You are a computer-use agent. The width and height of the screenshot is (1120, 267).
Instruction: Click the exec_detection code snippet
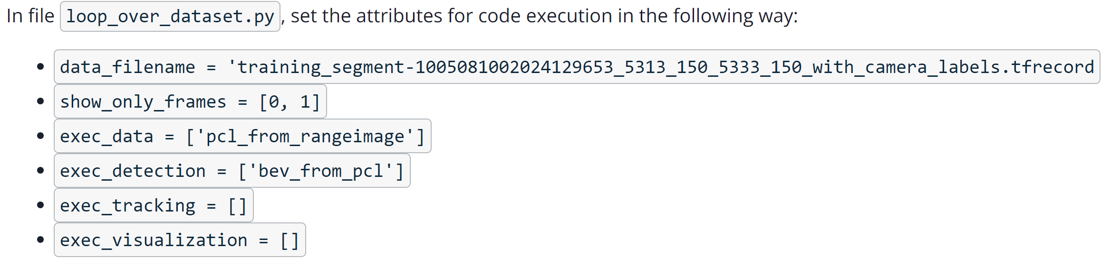(232, 171)
